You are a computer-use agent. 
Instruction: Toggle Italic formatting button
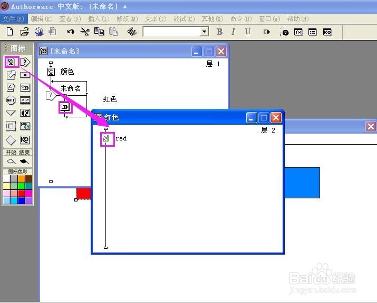tap(233, 32)
